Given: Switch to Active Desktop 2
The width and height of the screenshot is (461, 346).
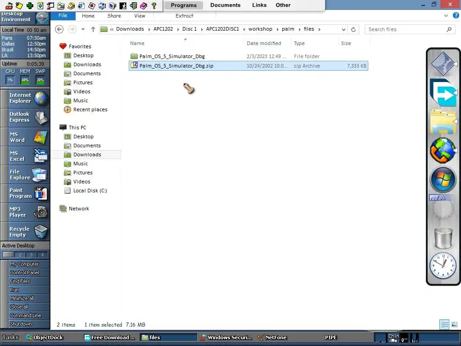Looking at the screenshot, I should tap(20, 255).
